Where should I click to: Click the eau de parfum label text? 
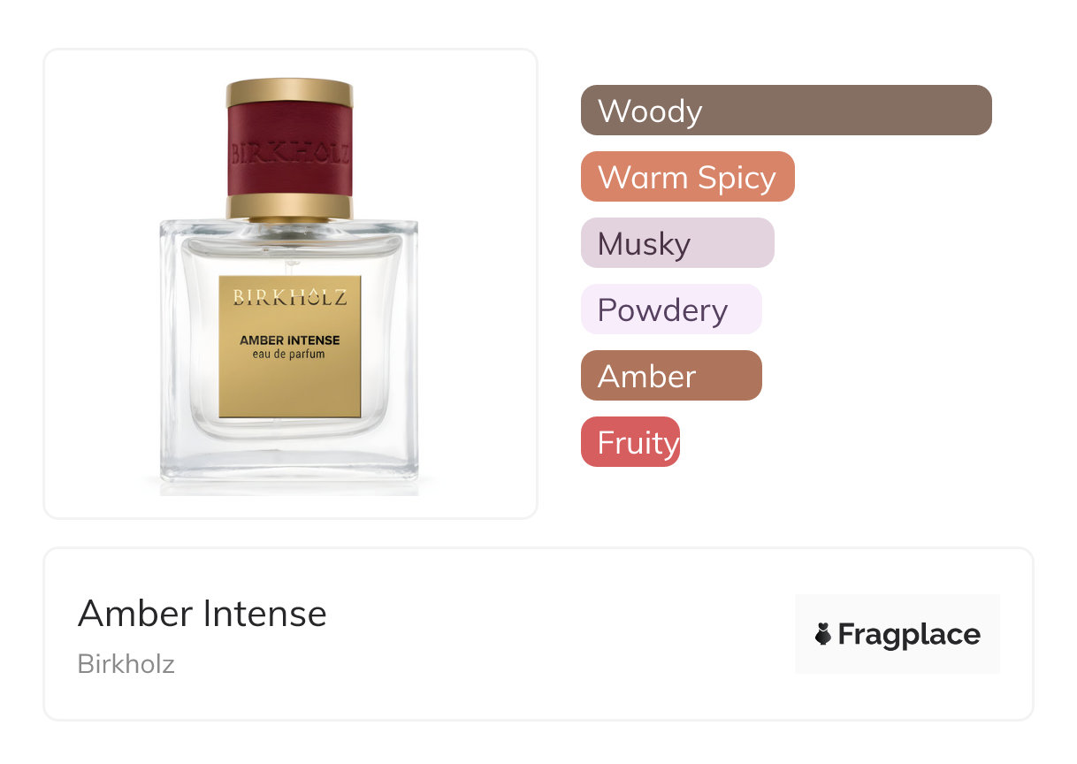pos(290,354)
